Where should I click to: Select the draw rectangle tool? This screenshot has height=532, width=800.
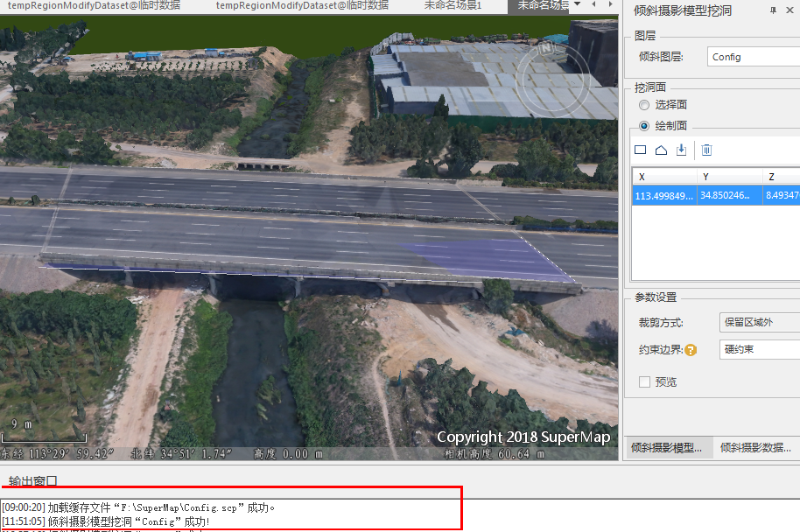[641, 150]
